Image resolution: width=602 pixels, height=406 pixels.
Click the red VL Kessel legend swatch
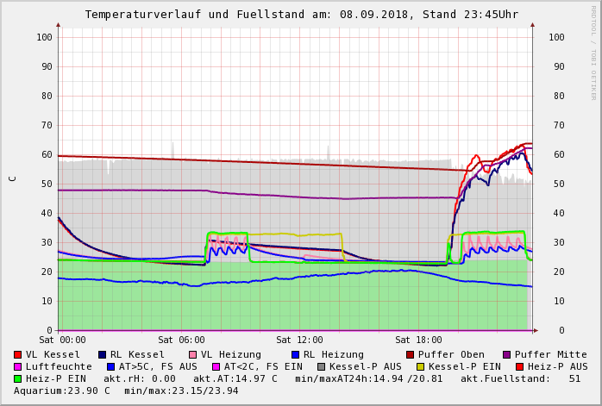[18, 354]
